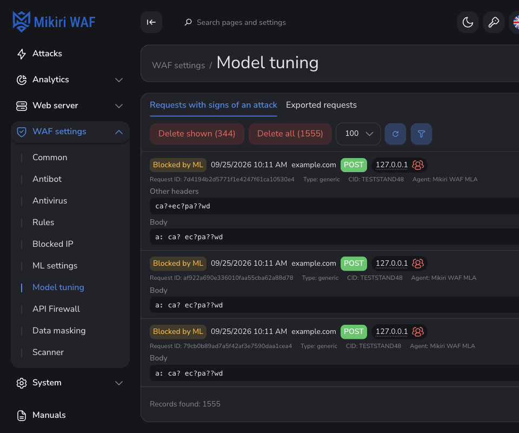This screenshot has height=433, width=519.
Task: Expand the Web server menu chevron
Action: click(119, 106)
